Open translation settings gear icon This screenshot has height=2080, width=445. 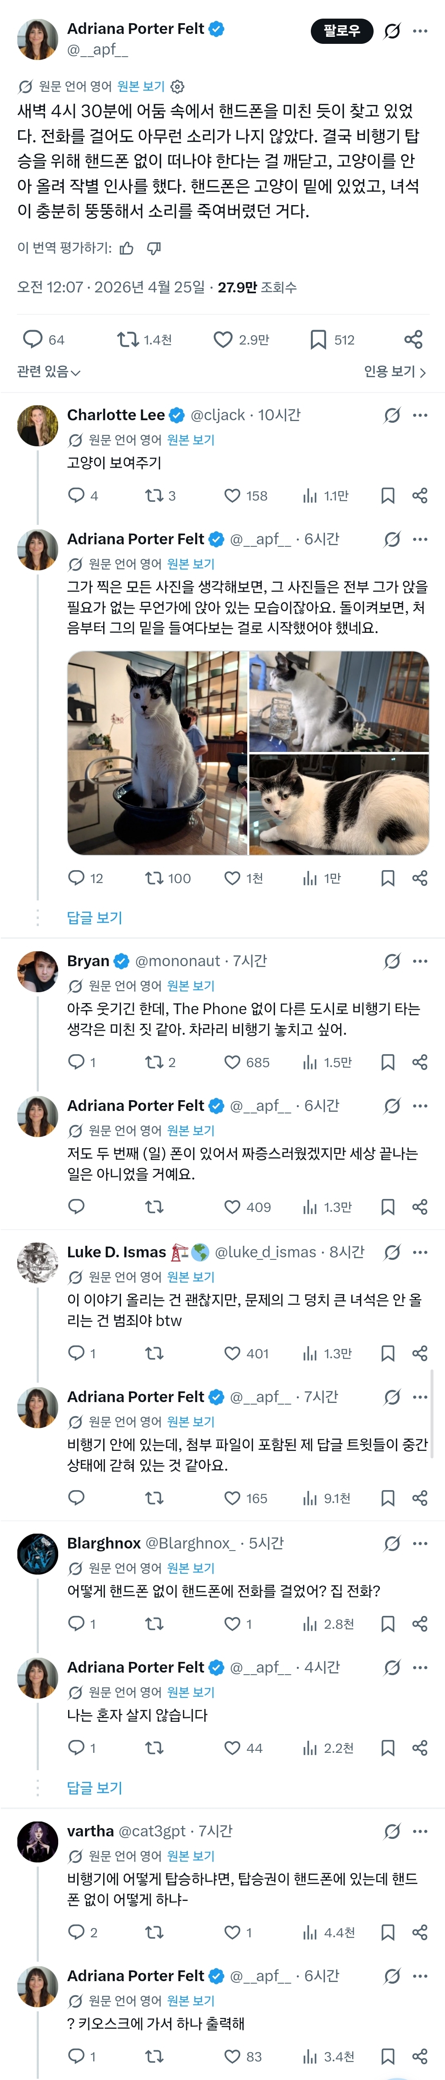tap(178, 86)
